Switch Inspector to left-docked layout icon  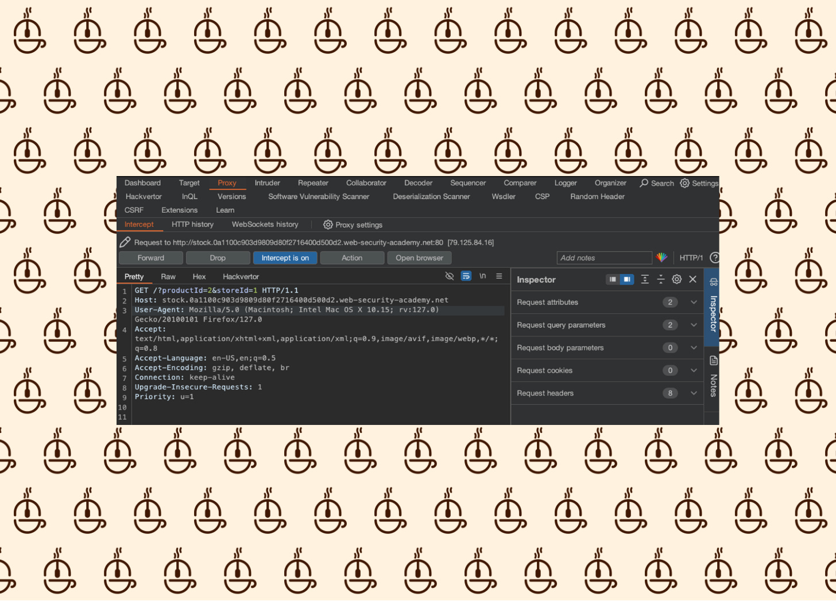[x=613, y=279]
